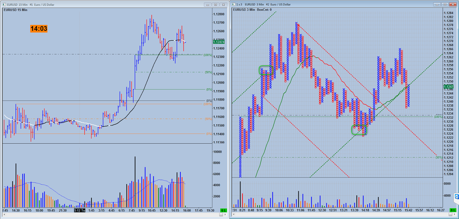Click the 10:06 time axis label
This screenshot has height=219, width=459.
279,210
